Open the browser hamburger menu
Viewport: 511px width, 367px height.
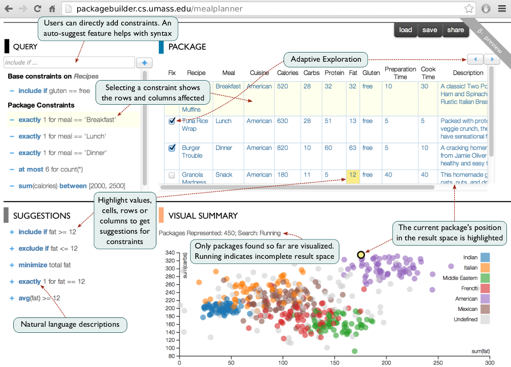(x=502, y=9)
